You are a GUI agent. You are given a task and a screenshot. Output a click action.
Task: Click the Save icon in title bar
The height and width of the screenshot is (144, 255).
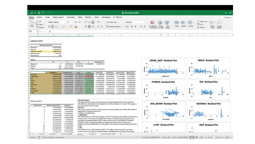(35, 13)
